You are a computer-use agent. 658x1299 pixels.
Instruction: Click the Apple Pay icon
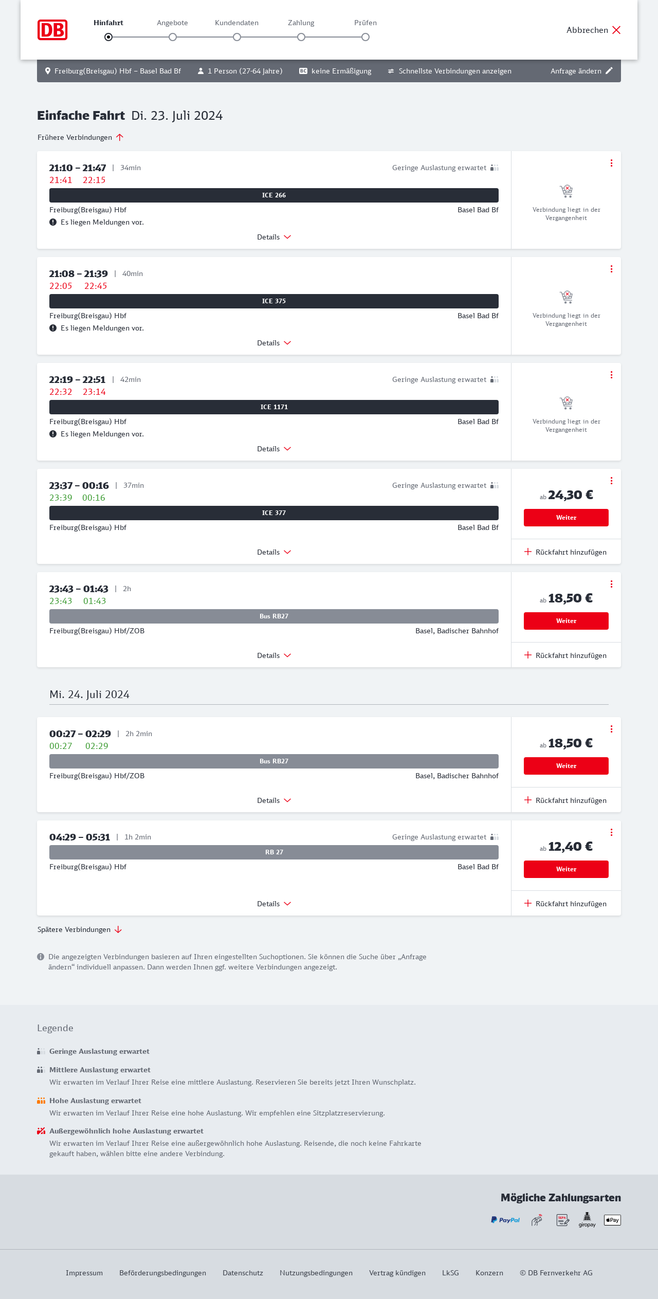coord(612,1220)
